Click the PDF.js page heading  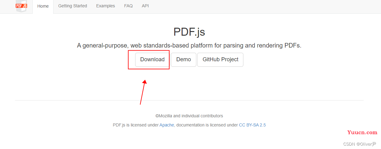(189, 32)
